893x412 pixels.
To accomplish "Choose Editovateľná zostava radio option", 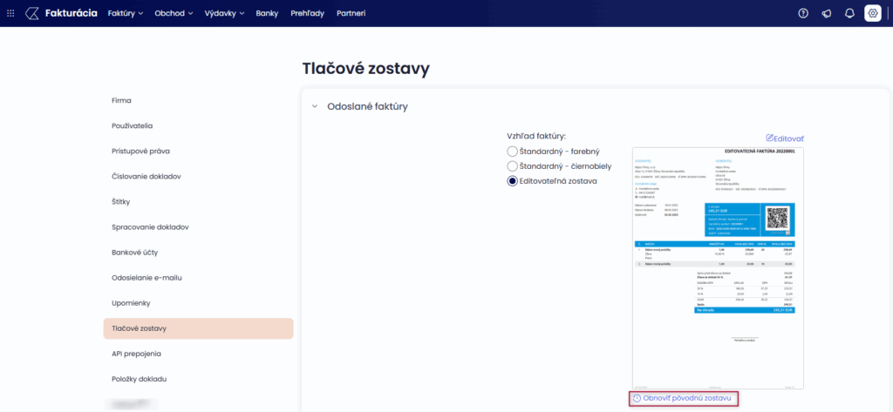I will 513,181.
